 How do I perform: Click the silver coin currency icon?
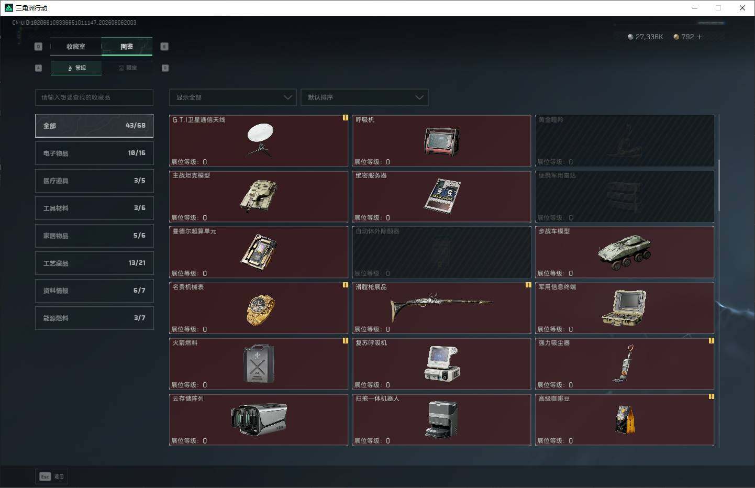pos(630,37)
